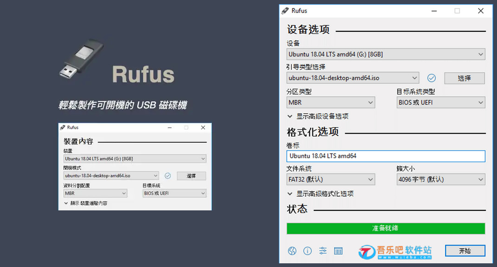Open the 设备 device dropdown in large window
The height and width of the screenshot is (267, 497).
(x=386, y=54)
